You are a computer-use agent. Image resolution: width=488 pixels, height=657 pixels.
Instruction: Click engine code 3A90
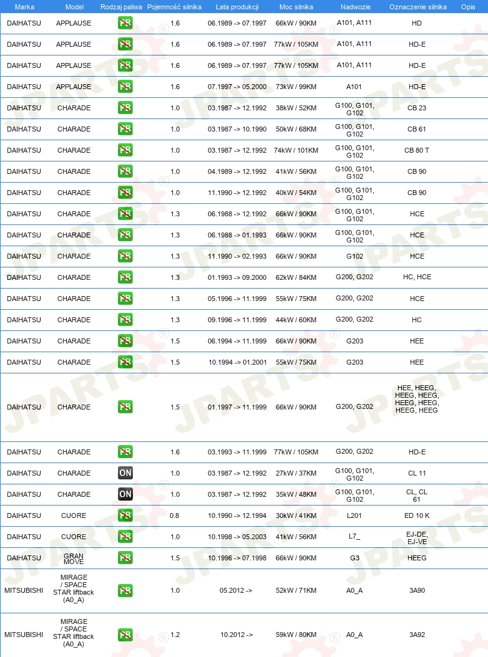[x=417, y=590]
